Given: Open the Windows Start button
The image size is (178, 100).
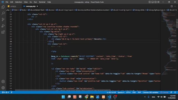Looking at the screenshot, I should click(x=63, y=97).
